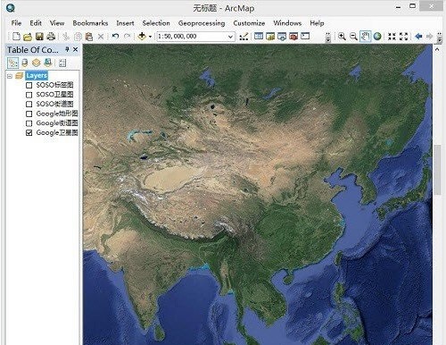
Task: Go to next extent arrow
Action: click(430, 37)
